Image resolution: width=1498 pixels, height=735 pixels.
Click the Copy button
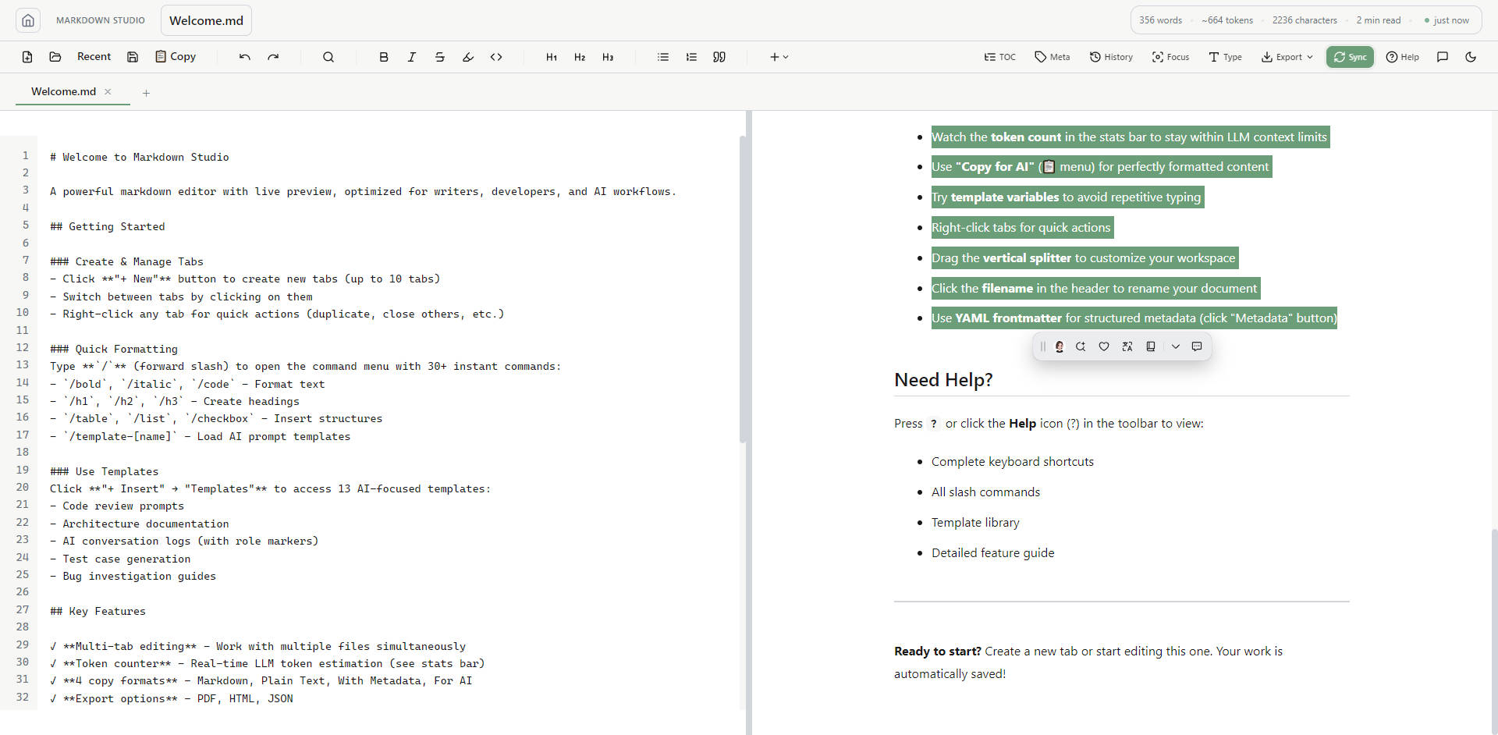click(176, 57)
